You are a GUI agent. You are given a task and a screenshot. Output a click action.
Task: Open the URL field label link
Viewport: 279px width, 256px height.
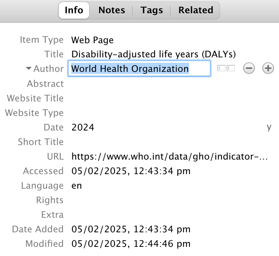55,156
